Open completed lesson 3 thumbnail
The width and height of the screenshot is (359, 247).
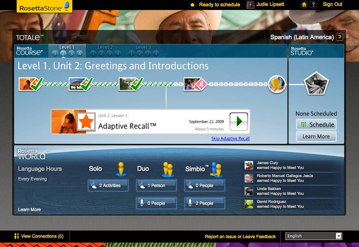pos(131,84)
